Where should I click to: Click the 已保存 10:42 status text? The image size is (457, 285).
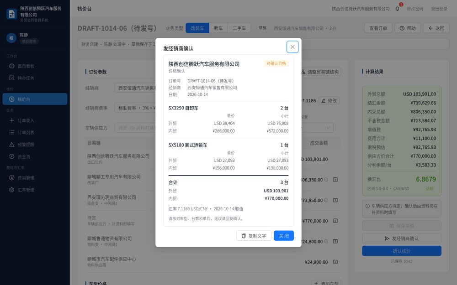(x=402, y=261)
